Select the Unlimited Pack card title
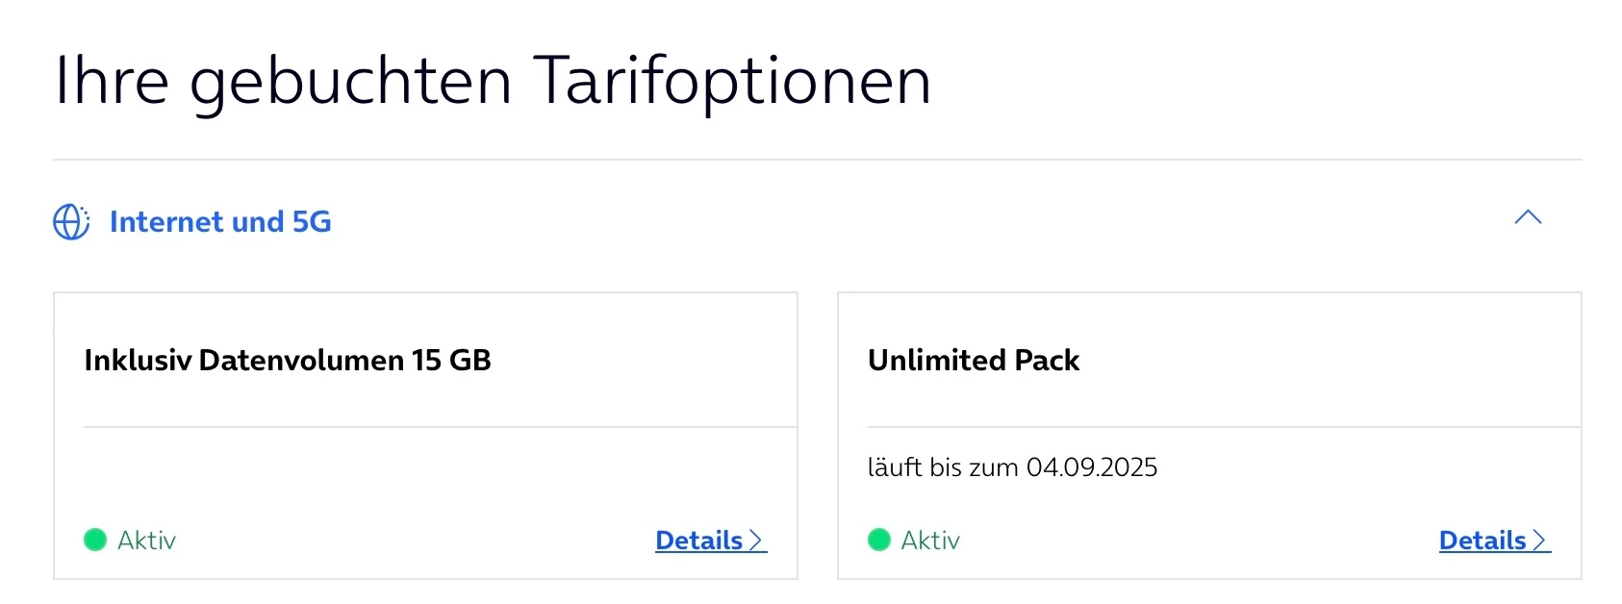Viewport: 1622px width, 604px height. (x=974, y=361)
